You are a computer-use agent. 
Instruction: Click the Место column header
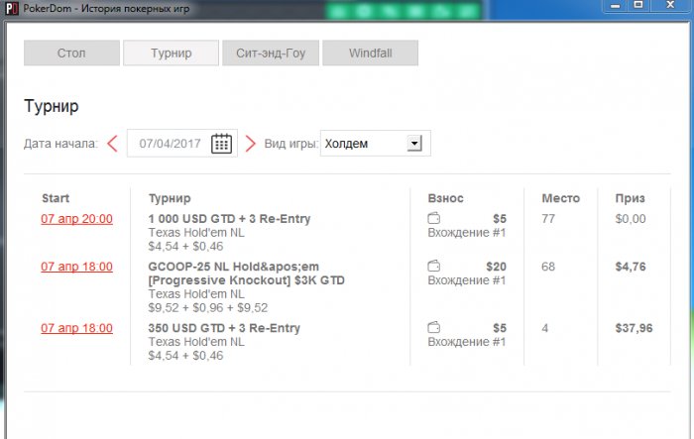tap(560, 198)
